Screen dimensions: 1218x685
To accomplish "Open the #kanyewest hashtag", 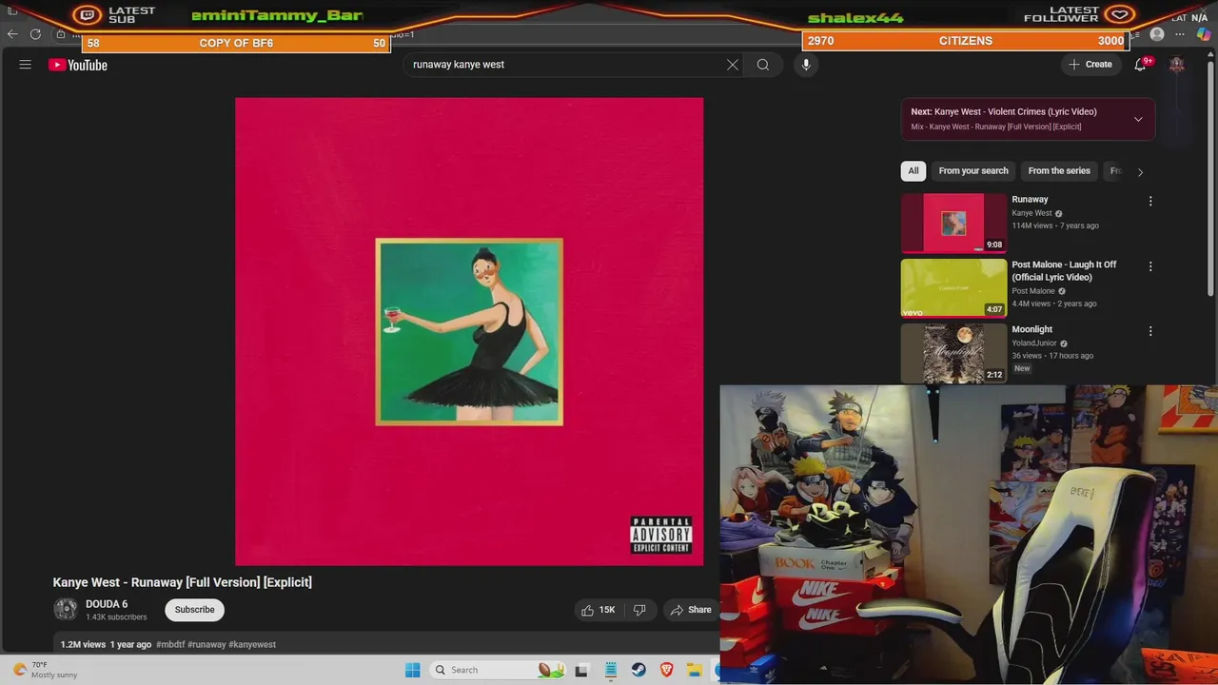I will [252, 644].
